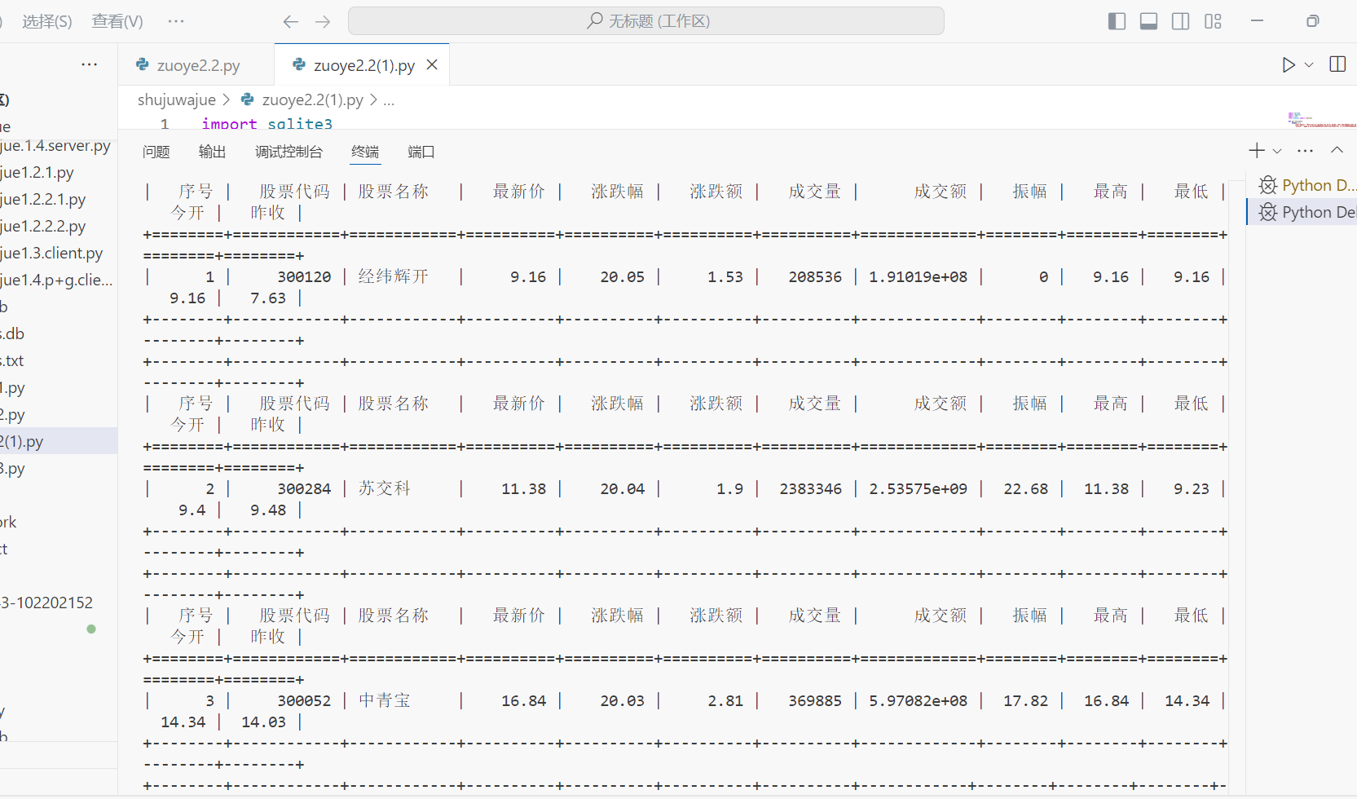Click zuoye2.2(1).py in the breadcrumb
The height and width of the screenshot is (799, 1357).
(313, 99)
